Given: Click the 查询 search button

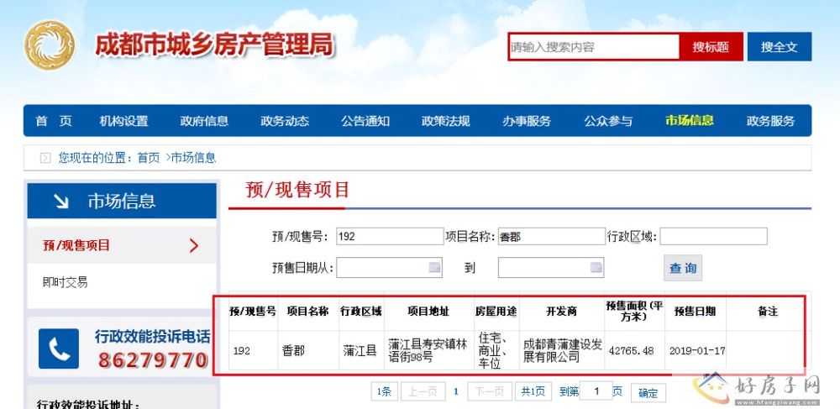Looking at the screenshot, I should [x=682, y=268].
